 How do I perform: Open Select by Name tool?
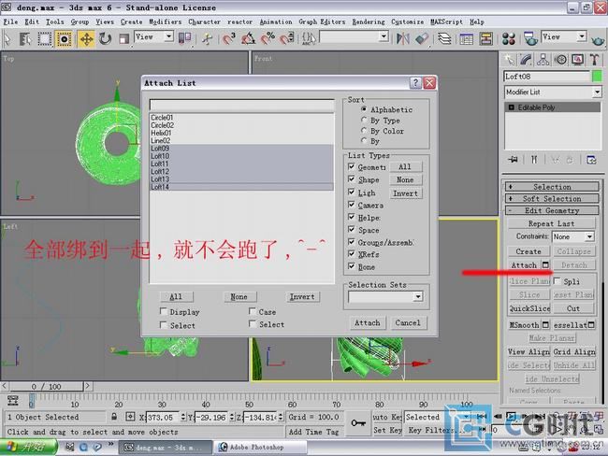25,38
